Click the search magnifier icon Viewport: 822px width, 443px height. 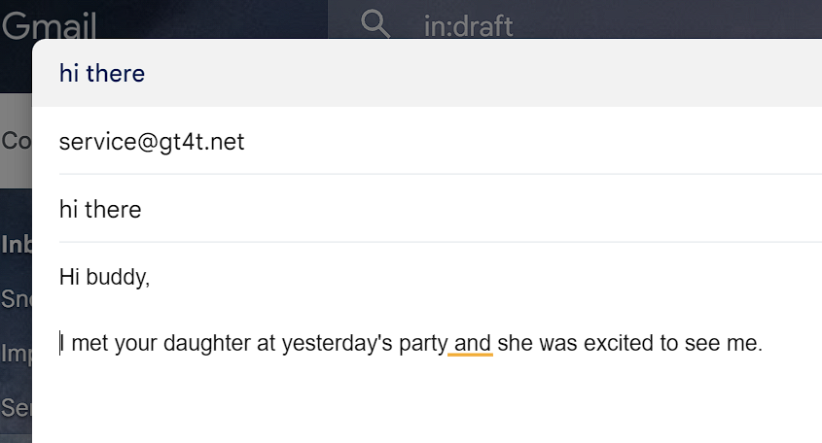[x=375, y=23]
